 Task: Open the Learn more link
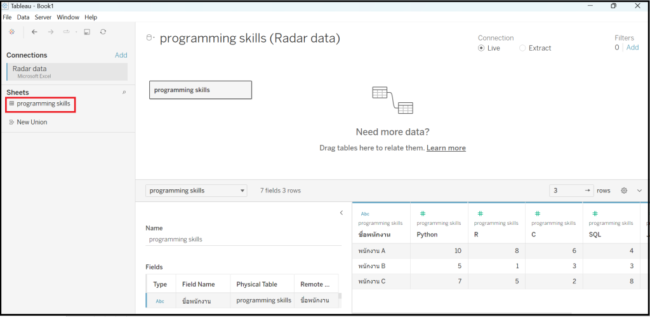446,148
